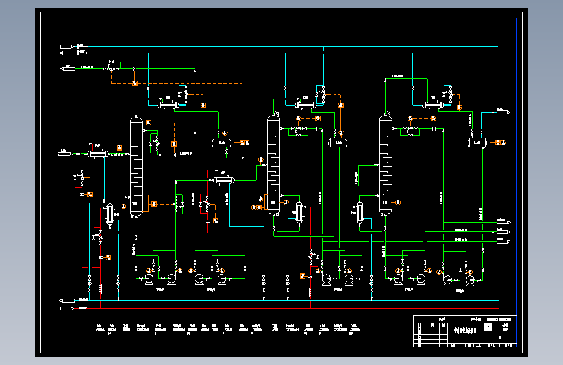
Task: Select the horizontal exchanger between left and middle columns
Action: tap(223, 180)
